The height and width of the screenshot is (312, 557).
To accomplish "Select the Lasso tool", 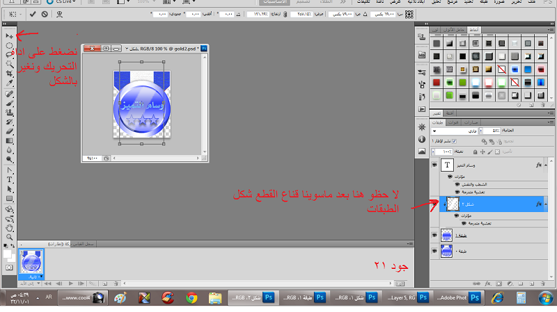I will coord(9,54).
